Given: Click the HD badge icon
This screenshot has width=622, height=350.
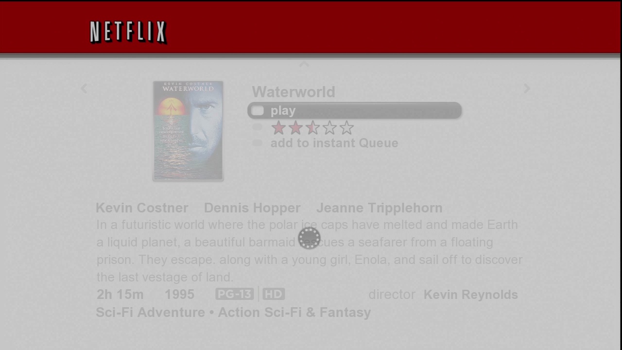Looking at the screenshot, I should pos(274,294).
